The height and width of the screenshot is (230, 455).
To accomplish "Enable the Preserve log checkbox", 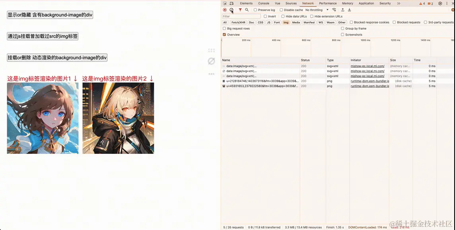I will [255, 10].
